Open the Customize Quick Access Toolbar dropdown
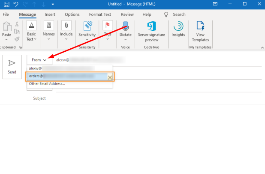The image size is (265, 174). (x=53, y=4)
